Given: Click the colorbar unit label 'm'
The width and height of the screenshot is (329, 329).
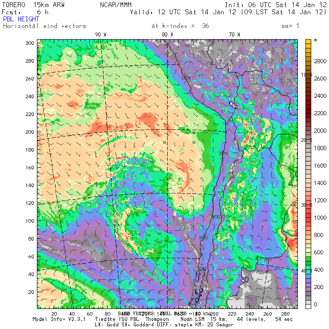Looking at the screenshot, I should [x=315, y=40].
